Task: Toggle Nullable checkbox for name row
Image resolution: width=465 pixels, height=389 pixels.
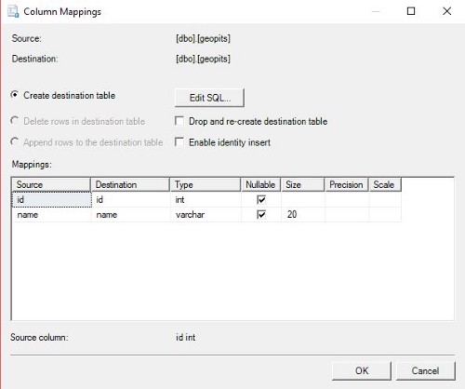Action: pyautogui.click(x=261, y=214)
